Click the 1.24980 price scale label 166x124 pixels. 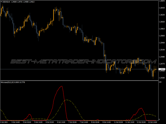[162, 57]
